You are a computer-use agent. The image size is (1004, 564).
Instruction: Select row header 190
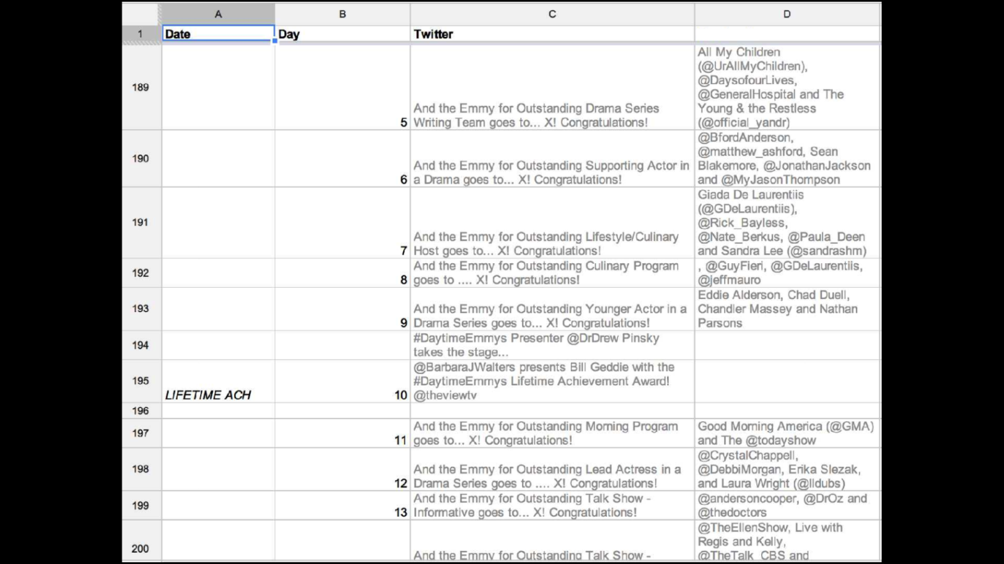pyautogui.click(x=141, y=159)
